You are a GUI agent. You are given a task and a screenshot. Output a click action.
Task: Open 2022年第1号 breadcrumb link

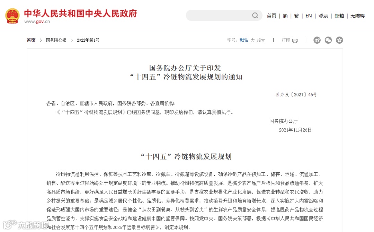88,40
